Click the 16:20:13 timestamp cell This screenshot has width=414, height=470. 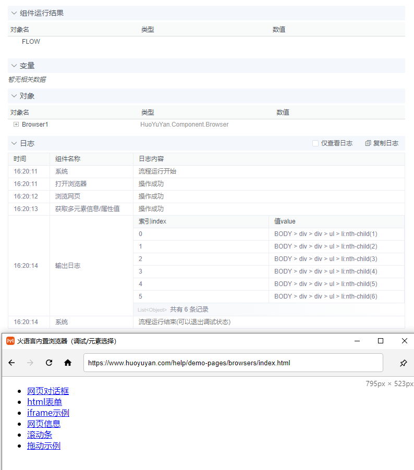coord(29,208)
